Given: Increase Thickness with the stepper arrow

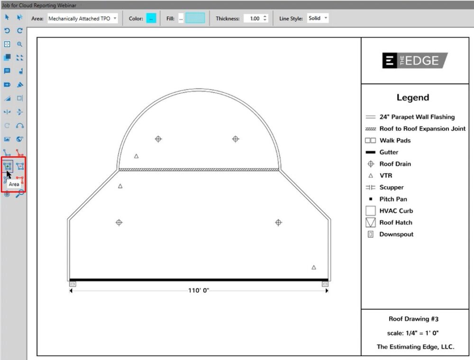Looking at the screenshot, I should [265, 17].
